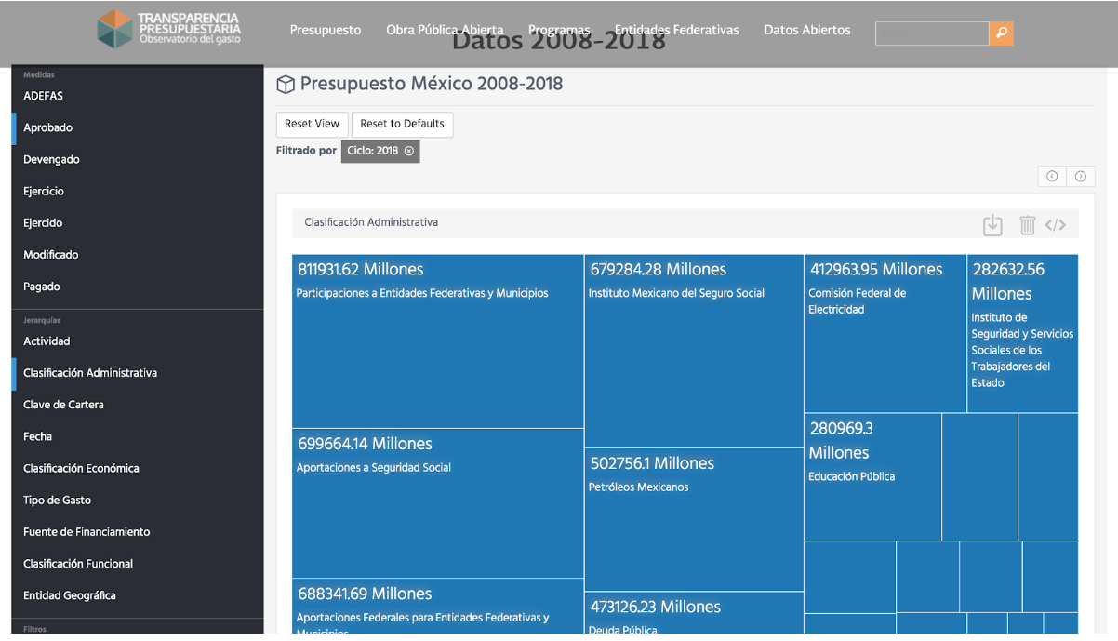Download the Clasificación Administrativa chart
The height and width of the screenshot is (641, 1118).
click(x=992, y=224)
